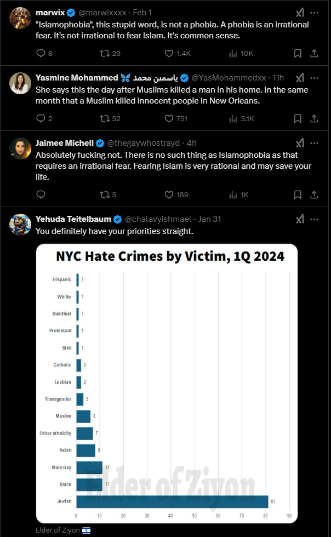The height and width of the screenshot is (537, 331).
Task: Open more options on Yehuda Teitelbaum's tweet
Action: point(314,219)
